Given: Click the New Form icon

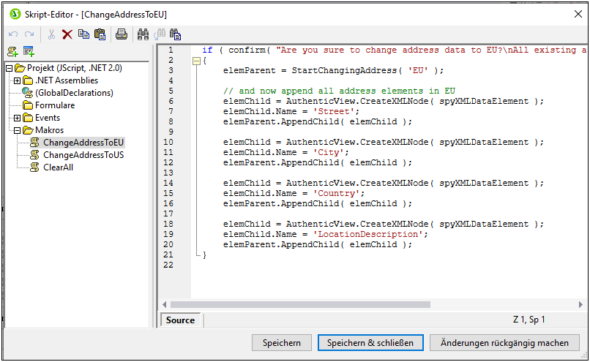Looking at the screenshot, I should 29,51.
